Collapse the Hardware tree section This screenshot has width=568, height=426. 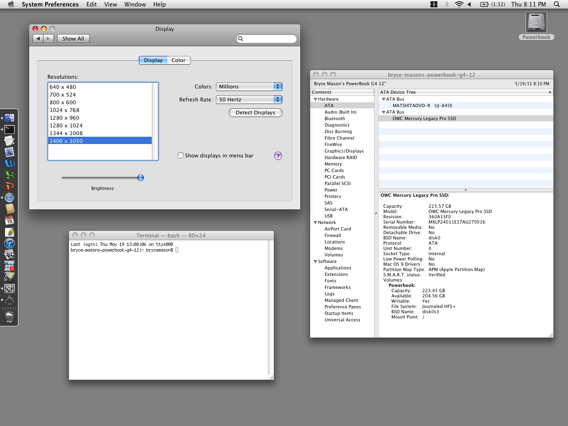315,99
